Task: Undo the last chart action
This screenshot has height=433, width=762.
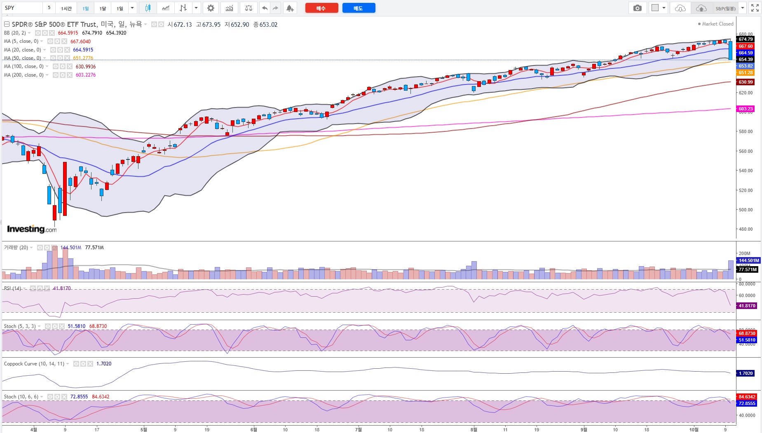Action: click(265, 8)
